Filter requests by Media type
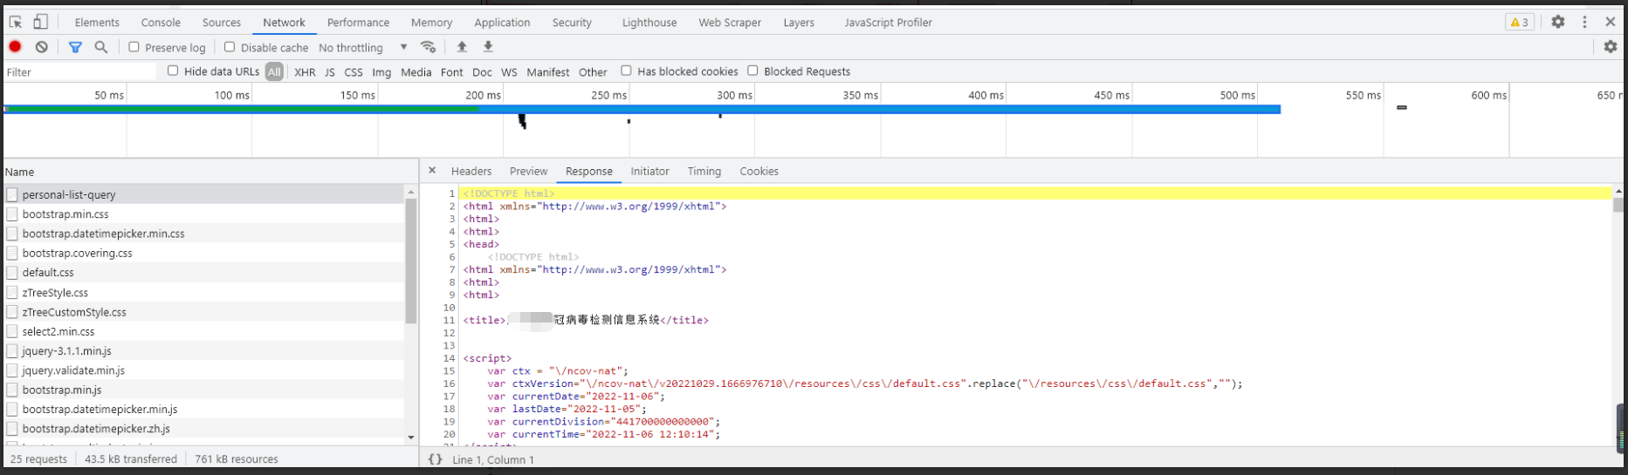The width and height of the screenshot is (1628, 475). [x=416, y=72]
